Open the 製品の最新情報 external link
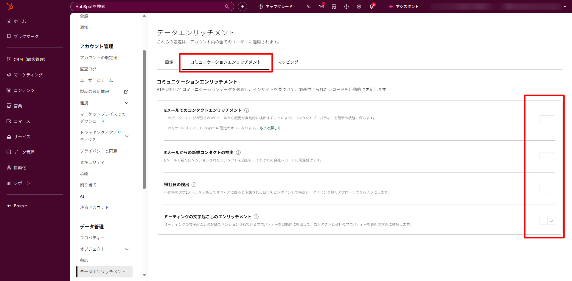The width and height of the screenshot is (572, 281). click(126, 91)
